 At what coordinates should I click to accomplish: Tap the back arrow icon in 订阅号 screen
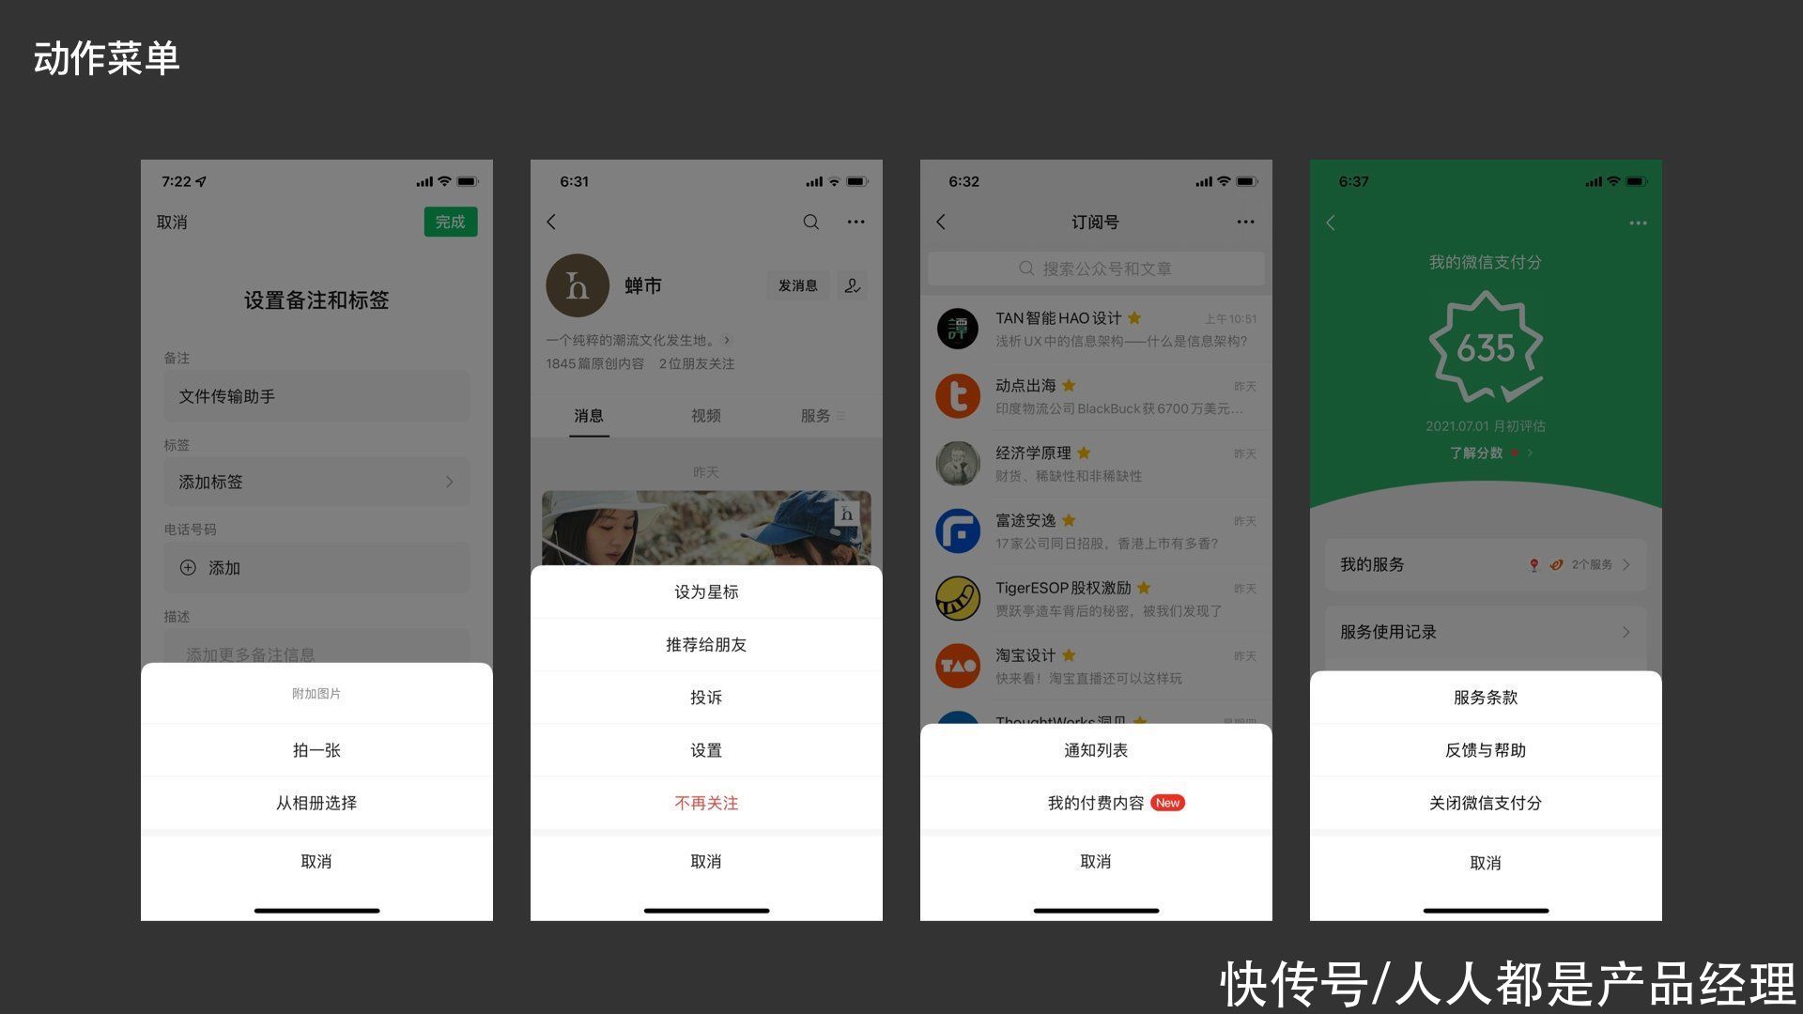pos(946,222)
